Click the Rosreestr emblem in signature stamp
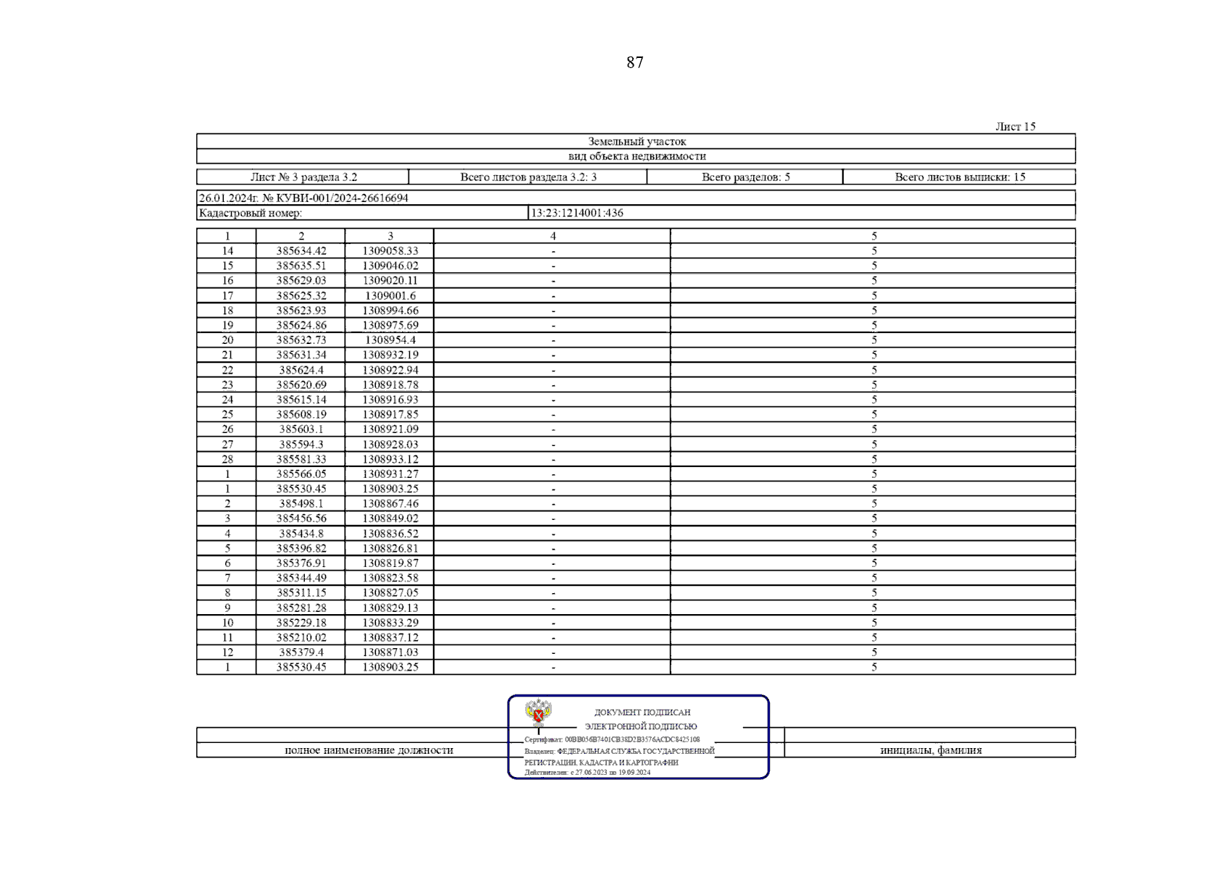This screenshot has height=869, width=1229. coord(538,713)
